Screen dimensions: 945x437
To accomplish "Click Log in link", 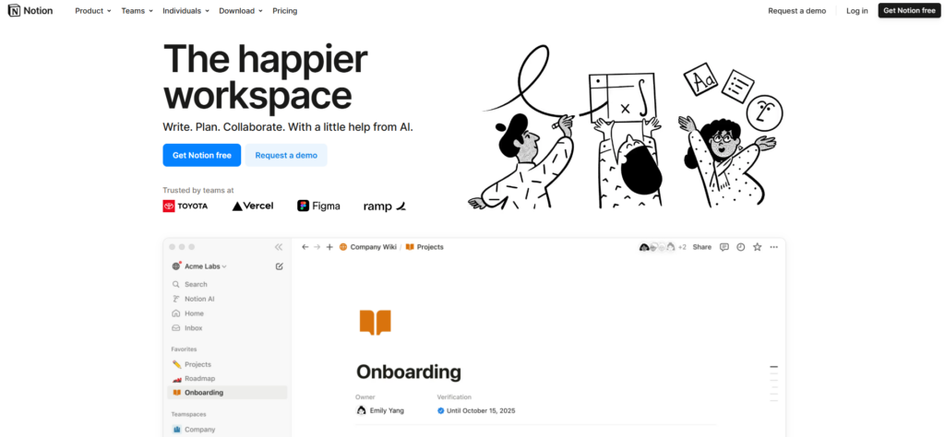I will click(x=856, y=11).
